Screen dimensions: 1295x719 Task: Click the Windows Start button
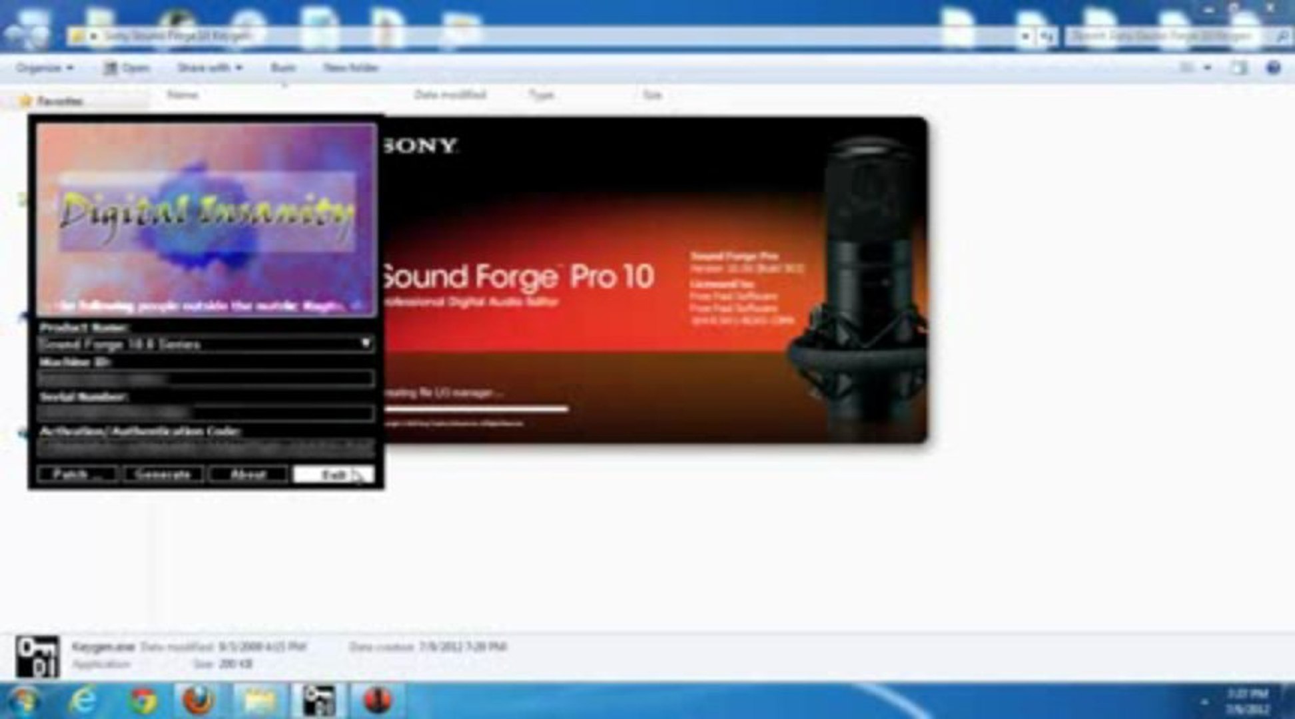(24, 700)
